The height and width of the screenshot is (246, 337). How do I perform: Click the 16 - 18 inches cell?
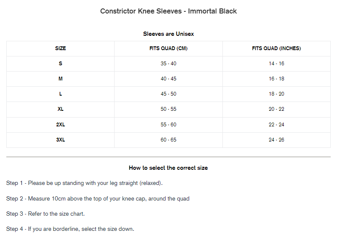pyautogui.click(x=276, y=79)
